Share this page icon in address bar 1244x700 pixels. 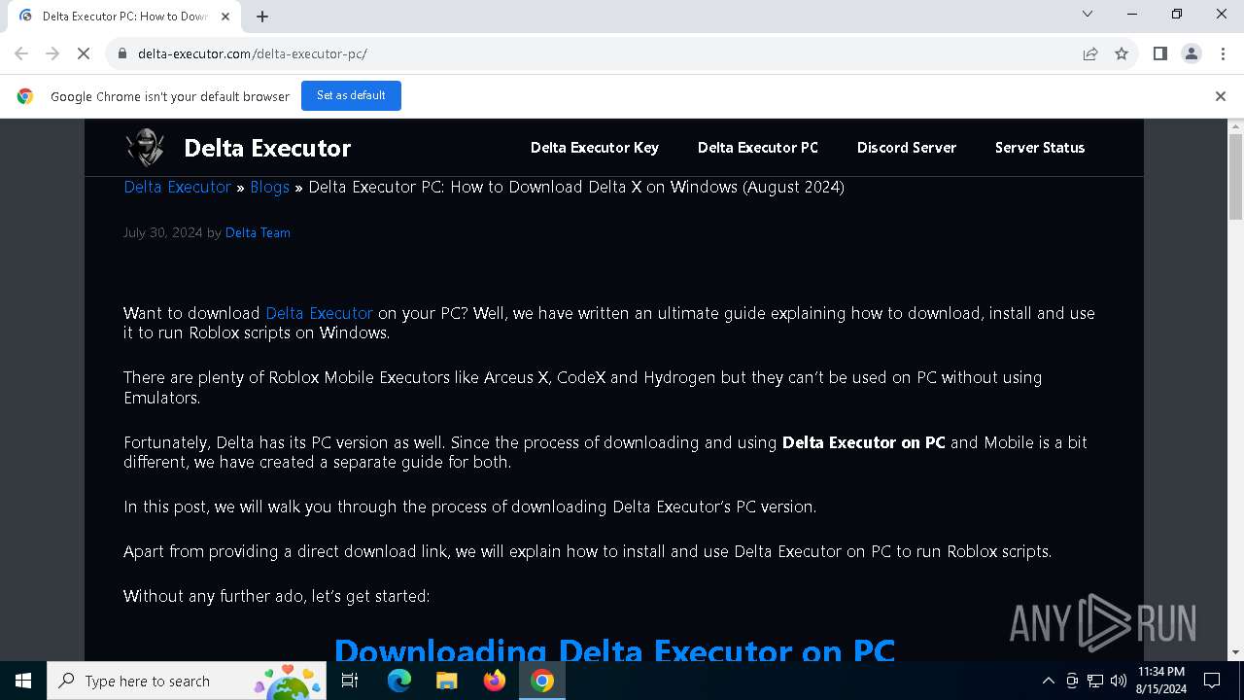(x=1090, y=54)
